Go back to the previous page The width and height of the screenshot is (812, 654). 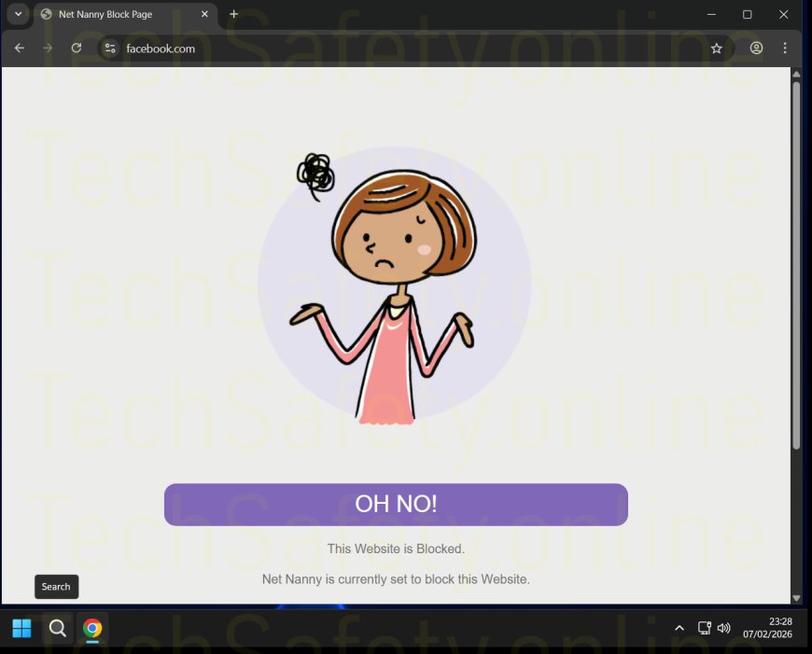[x=20, y=49]
